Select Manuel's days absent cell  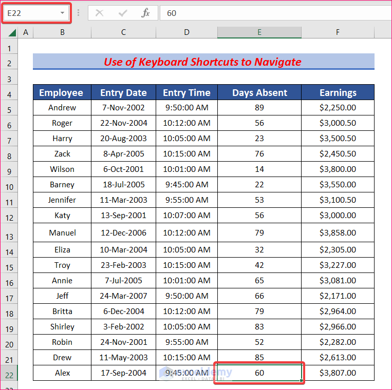(x=259, y=232)
